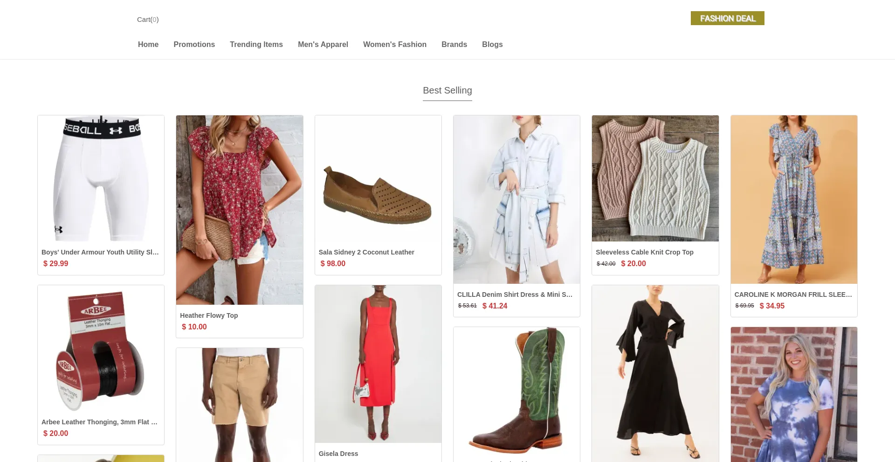Visit the Blogs page
The image size is (895, 462).
[x=492, y=45]
